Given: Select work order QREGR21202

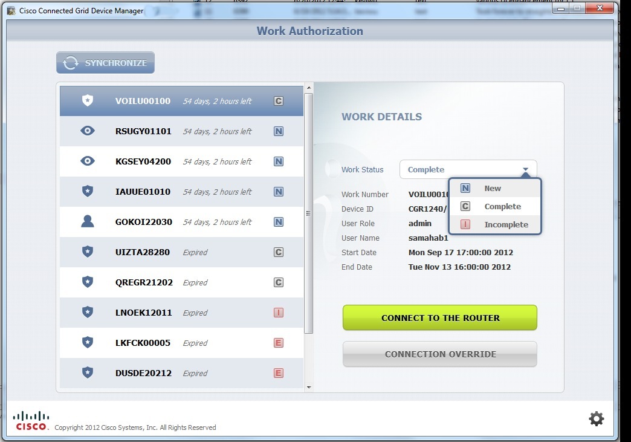Looking at the screenshot, I should pyautogui.click(x=181, y=282).
